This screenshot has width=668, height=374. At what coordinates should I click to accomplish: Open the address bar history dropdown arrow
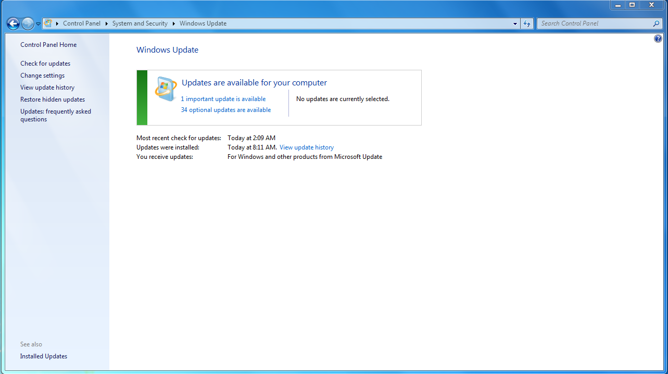(515, 23)
